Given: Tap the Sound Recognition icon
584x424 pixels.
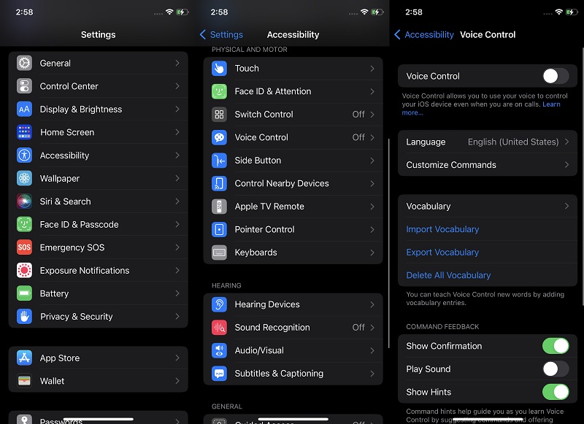Looking at the screenshot, I should coord(220,328).
